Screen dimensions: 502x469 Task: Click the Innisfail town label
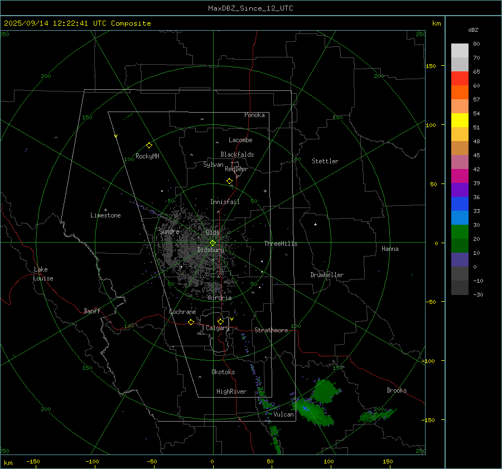pyautogui.click(x=225, y=202)
